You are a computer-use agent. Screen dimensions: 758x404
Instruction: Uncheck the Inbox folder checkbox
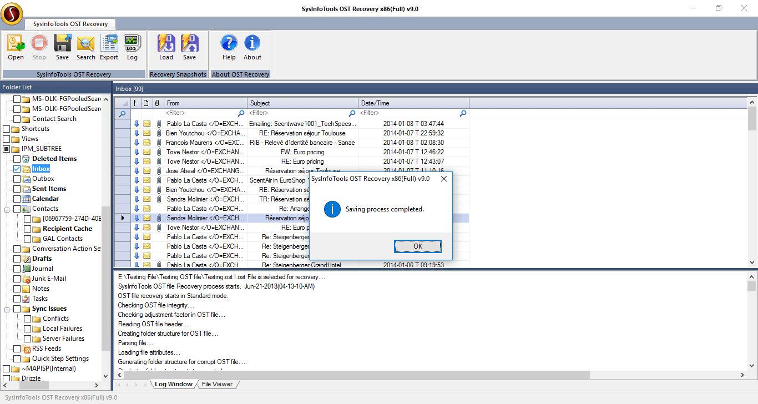pyautogui.click(x=17, y=169)
